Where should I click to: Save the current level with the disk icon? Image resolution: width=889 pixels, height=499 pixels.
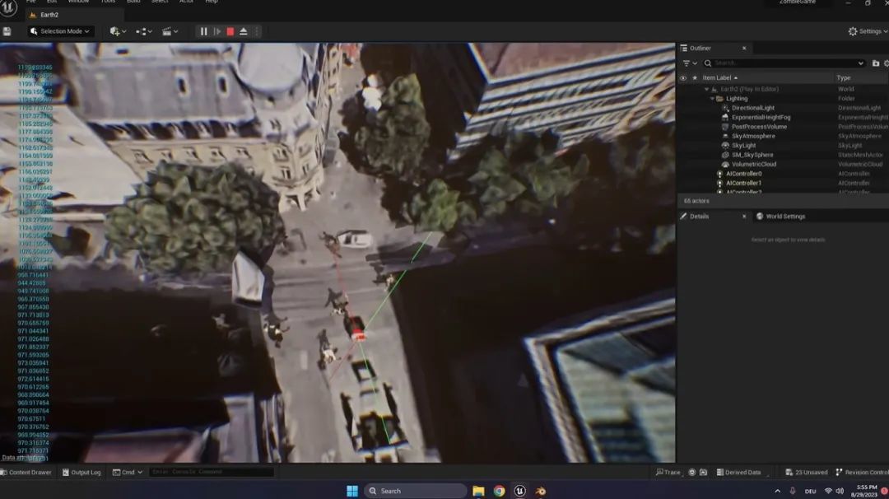pos(7,32)
